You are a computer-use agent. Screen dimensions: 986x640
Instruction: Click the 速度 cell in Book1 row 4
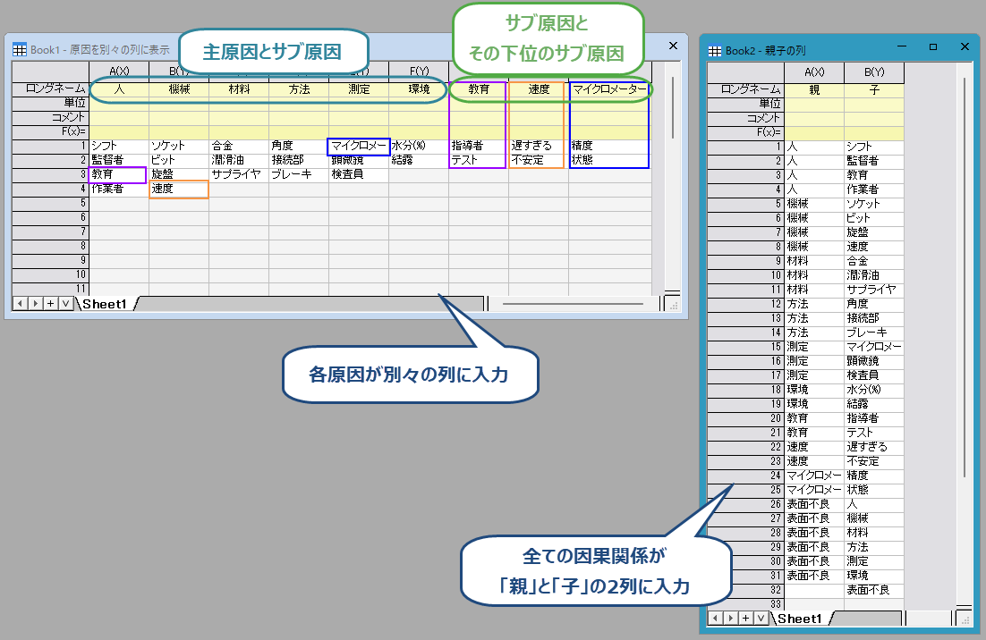(178, 189)
